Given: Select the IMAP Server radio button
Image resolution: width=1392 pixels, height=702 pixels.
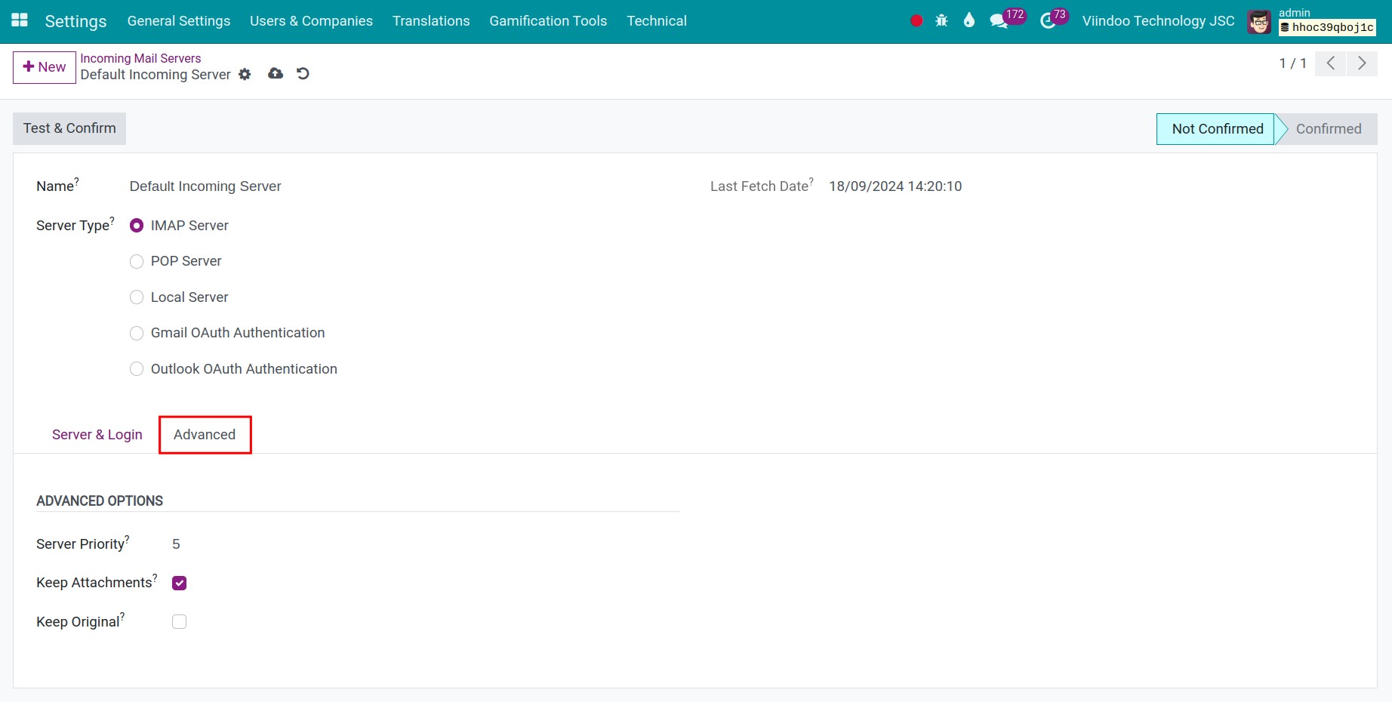Looking at the screenshot, I should pyautogui.click(x=137, y=226).
